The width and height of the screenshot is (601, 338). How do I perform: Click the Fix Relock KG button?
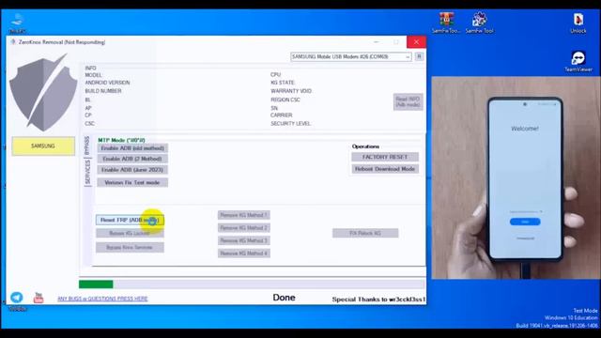(365, 233)
